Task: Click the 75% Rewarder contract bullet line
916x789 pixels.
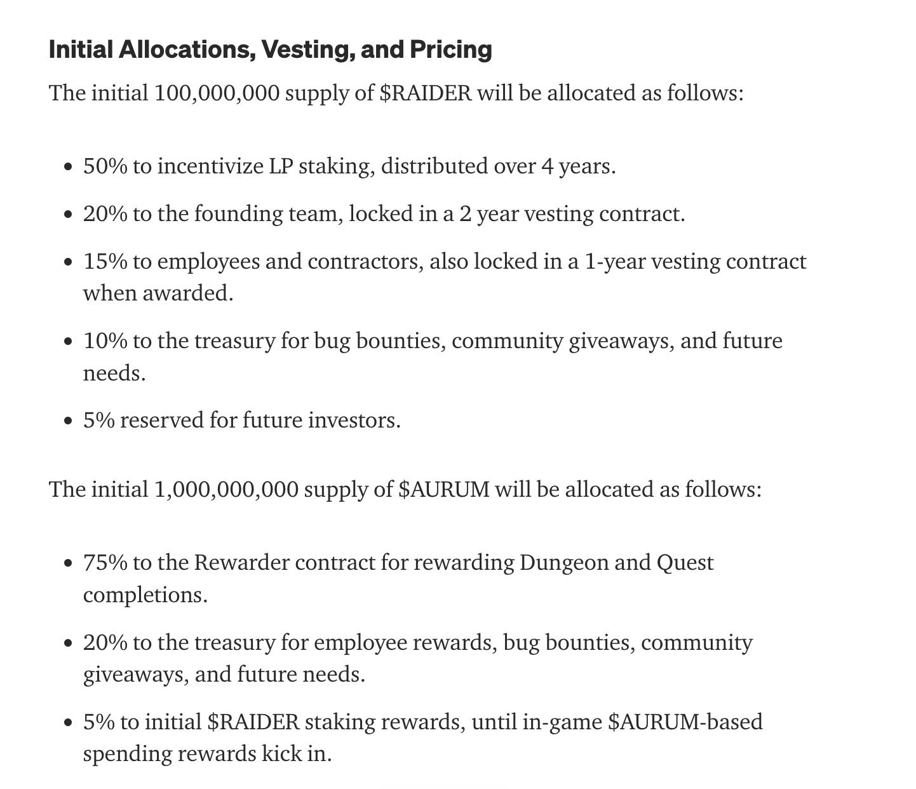Action: tap(398, 563)
